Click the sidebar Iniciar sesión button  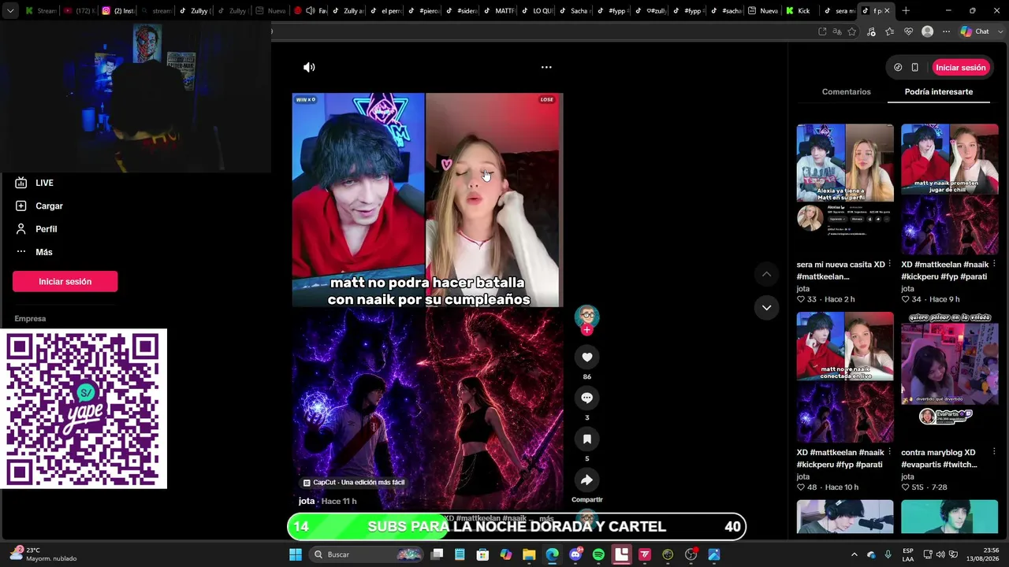(x=65, y=282)
